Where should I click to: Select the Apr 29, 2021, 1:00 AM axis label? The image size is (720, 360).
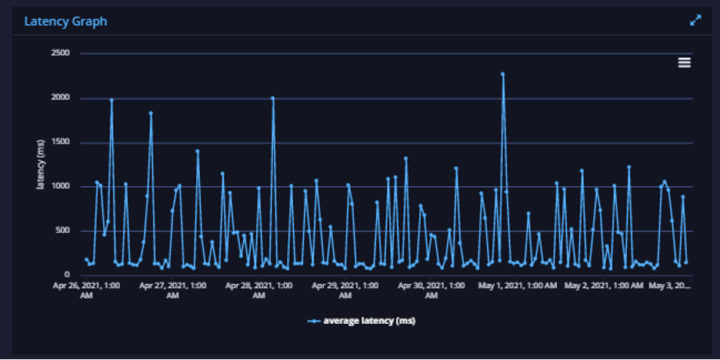pos(345,290)
